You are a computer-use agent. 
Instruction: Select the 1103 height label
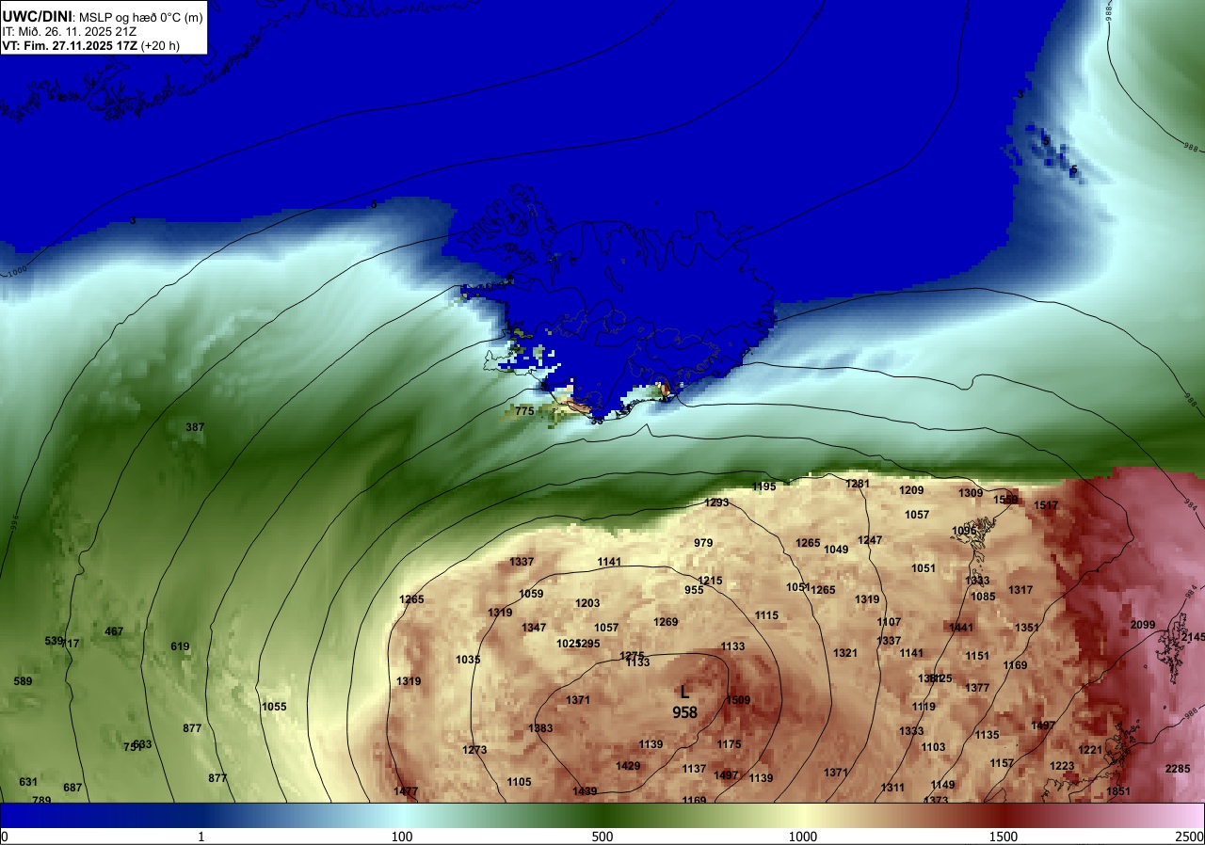coord(933,747)
